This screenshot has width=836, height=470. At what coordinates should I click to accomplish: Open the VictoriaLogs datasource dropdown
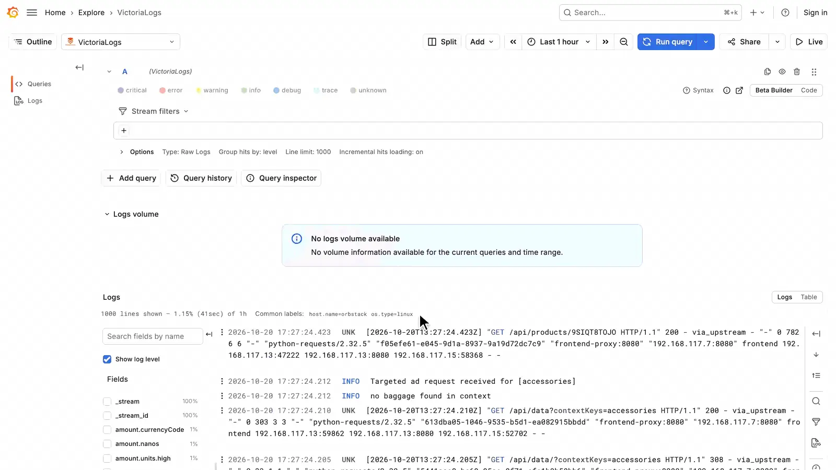pyautogui.click(x=121, y=42)
